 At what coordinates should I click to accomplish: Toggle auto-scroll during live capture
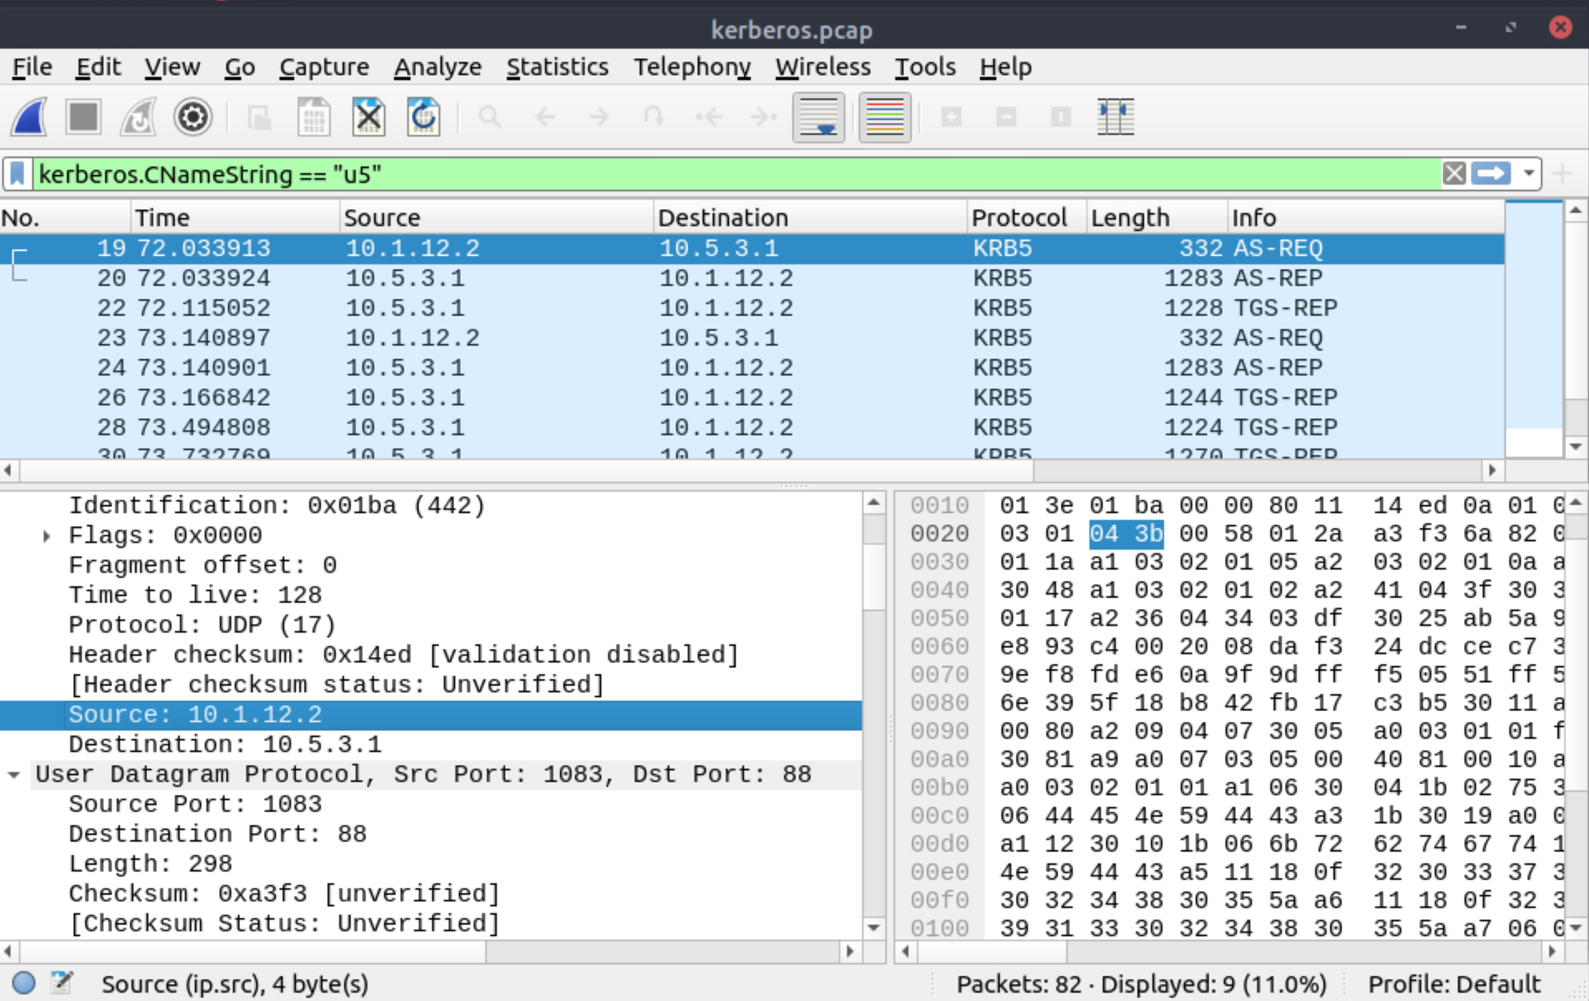point(819,117)
